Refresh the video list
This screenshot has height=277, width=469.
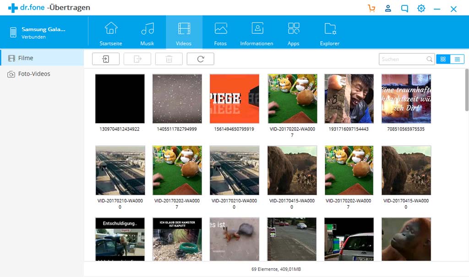[x=200, y=59]
